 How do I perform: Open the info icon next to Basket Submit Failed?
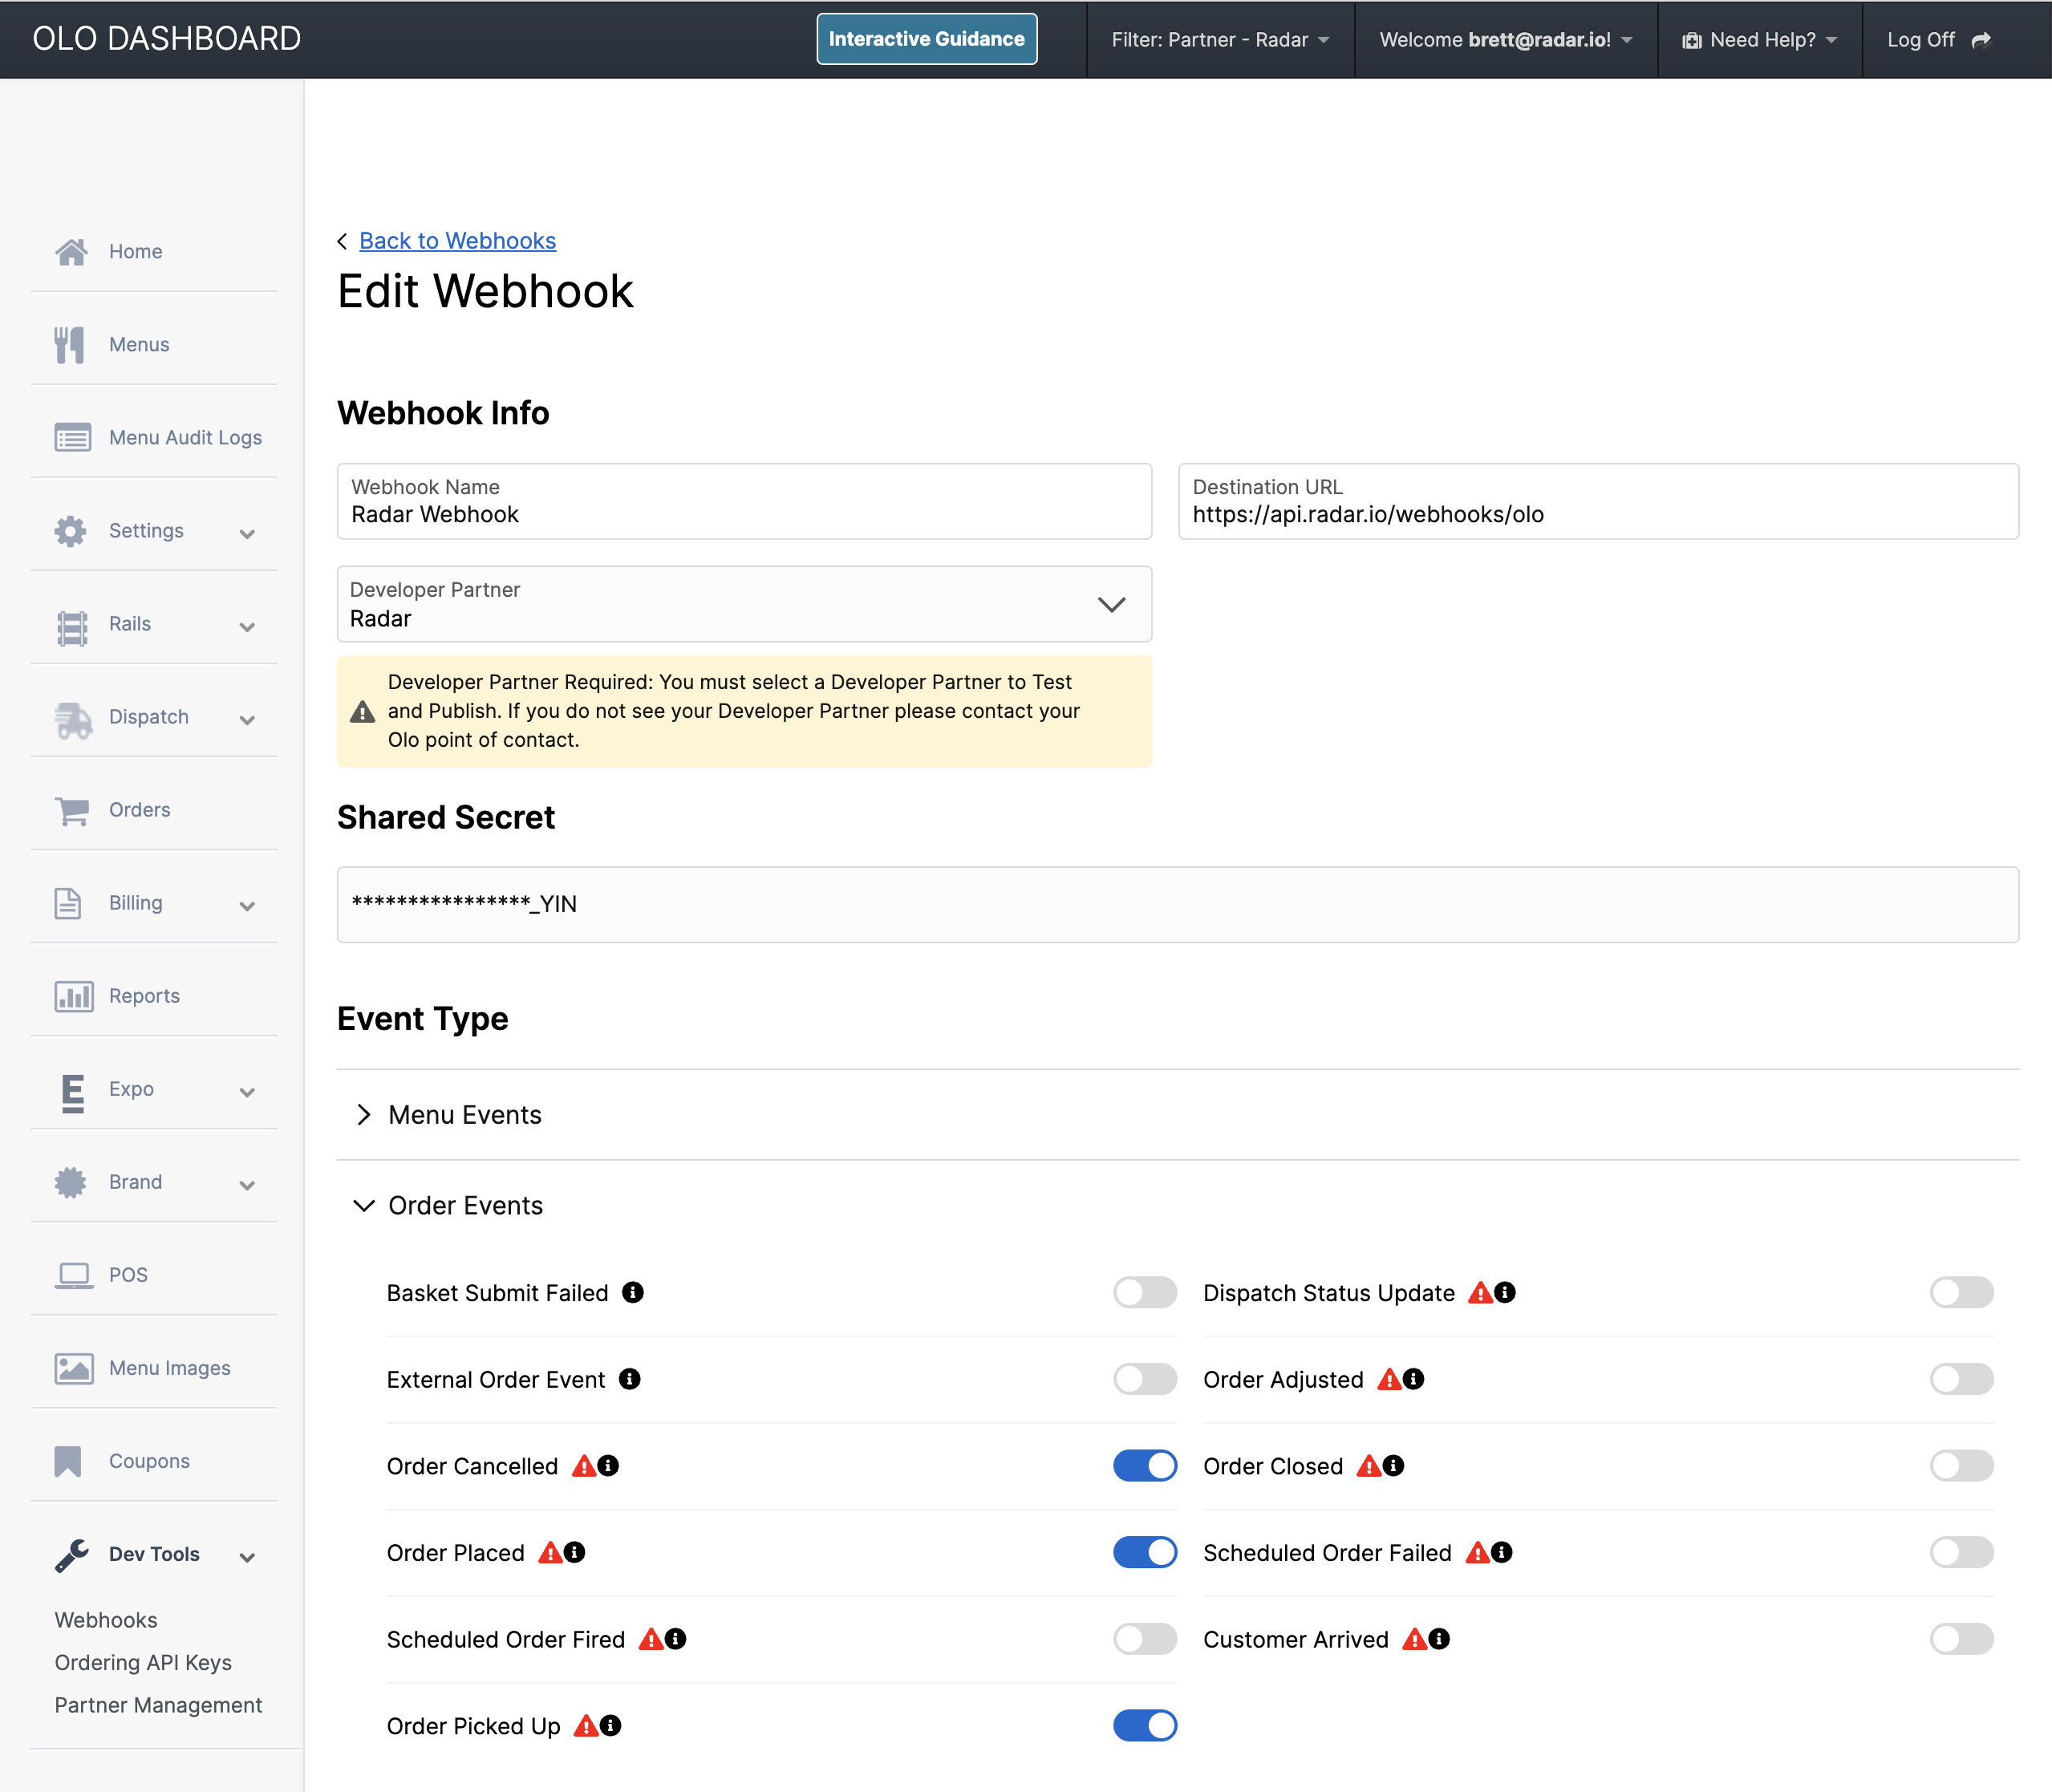633,1292
